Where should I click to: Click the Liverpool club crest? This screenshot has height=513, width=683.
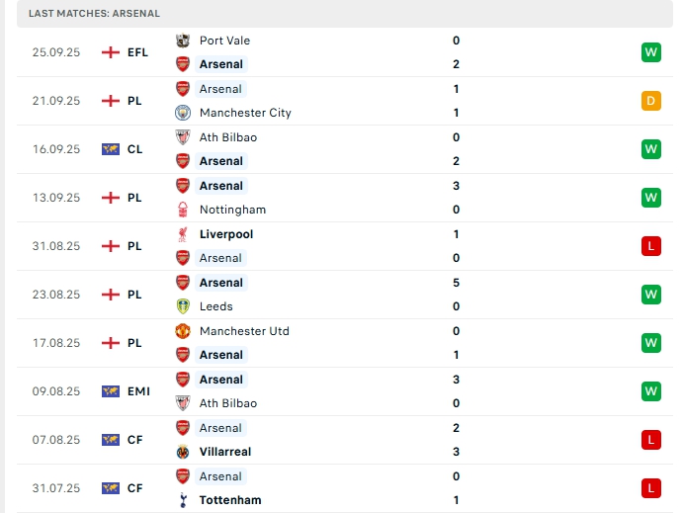tap(183, 234)
